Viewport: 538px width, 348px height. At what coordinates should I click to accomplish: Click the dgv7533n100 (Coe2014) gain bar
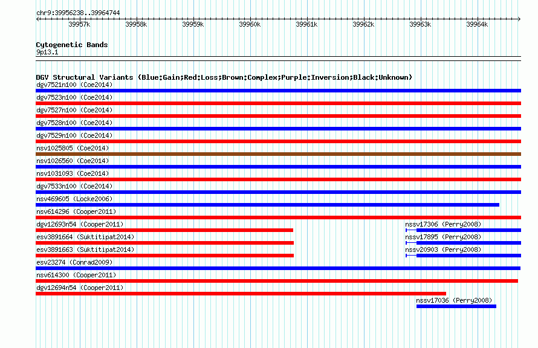(278, 192)
